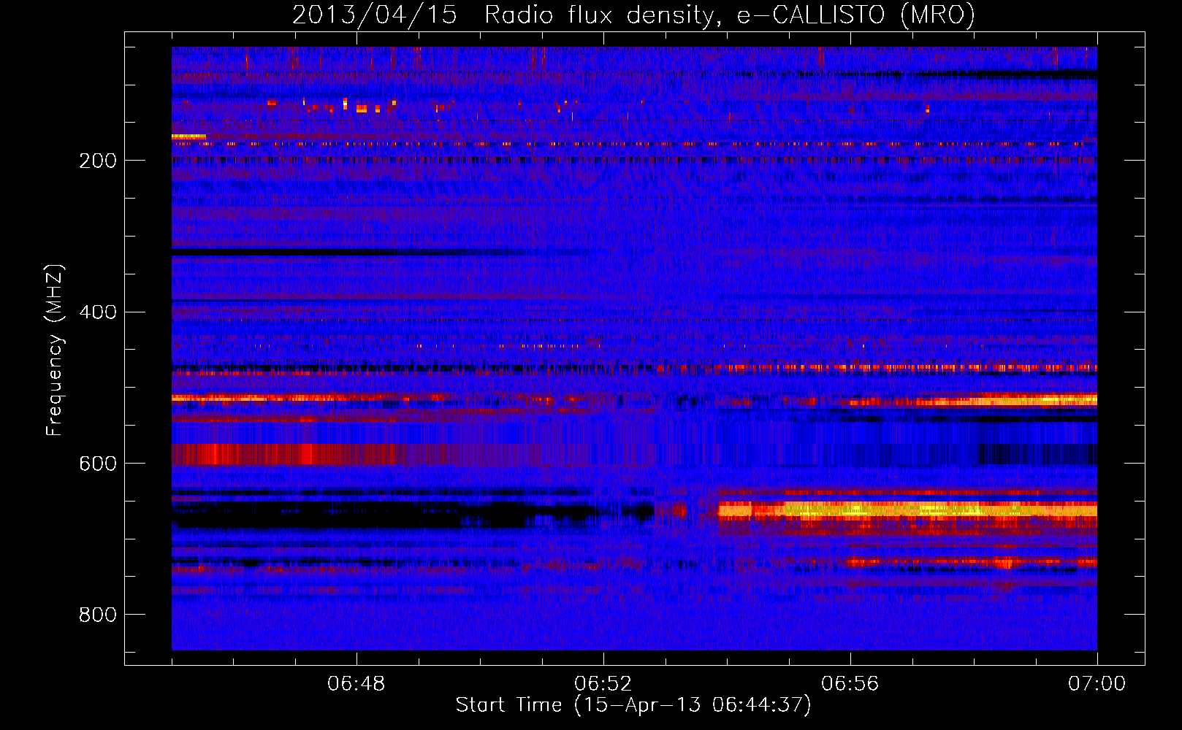
Task: Click the 800 frequency tick label
Action: [x=98, y=615]
